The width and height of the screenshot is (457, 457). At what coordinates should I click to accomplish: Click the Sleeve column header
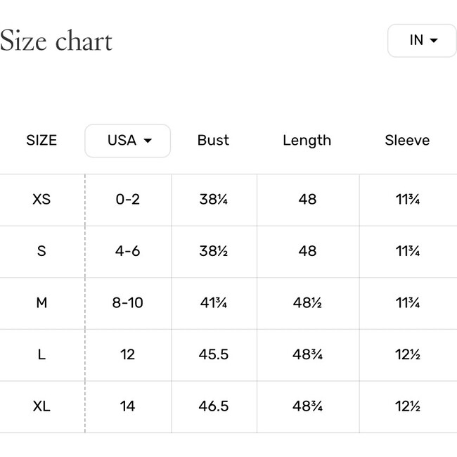(408, 140)
